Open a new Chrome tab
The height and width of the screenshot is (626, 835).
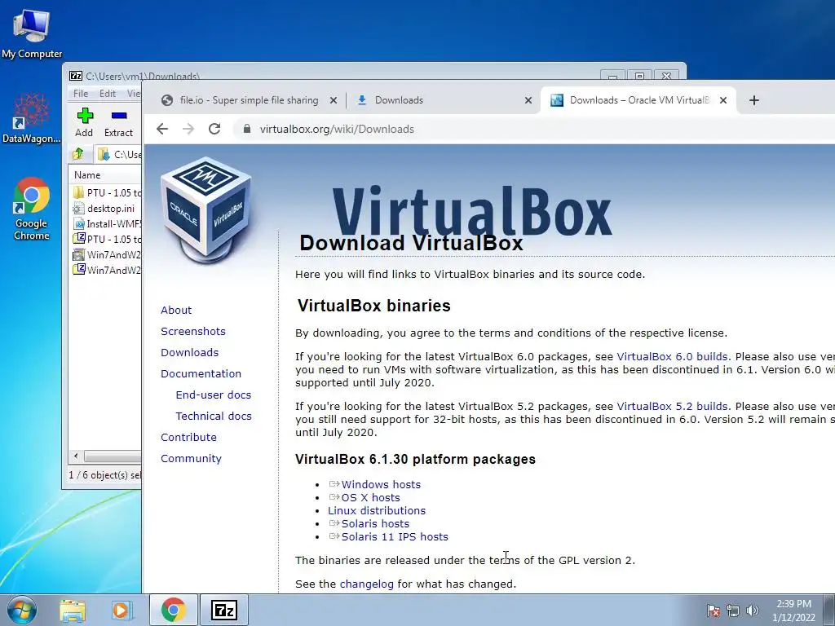(754, 100)
